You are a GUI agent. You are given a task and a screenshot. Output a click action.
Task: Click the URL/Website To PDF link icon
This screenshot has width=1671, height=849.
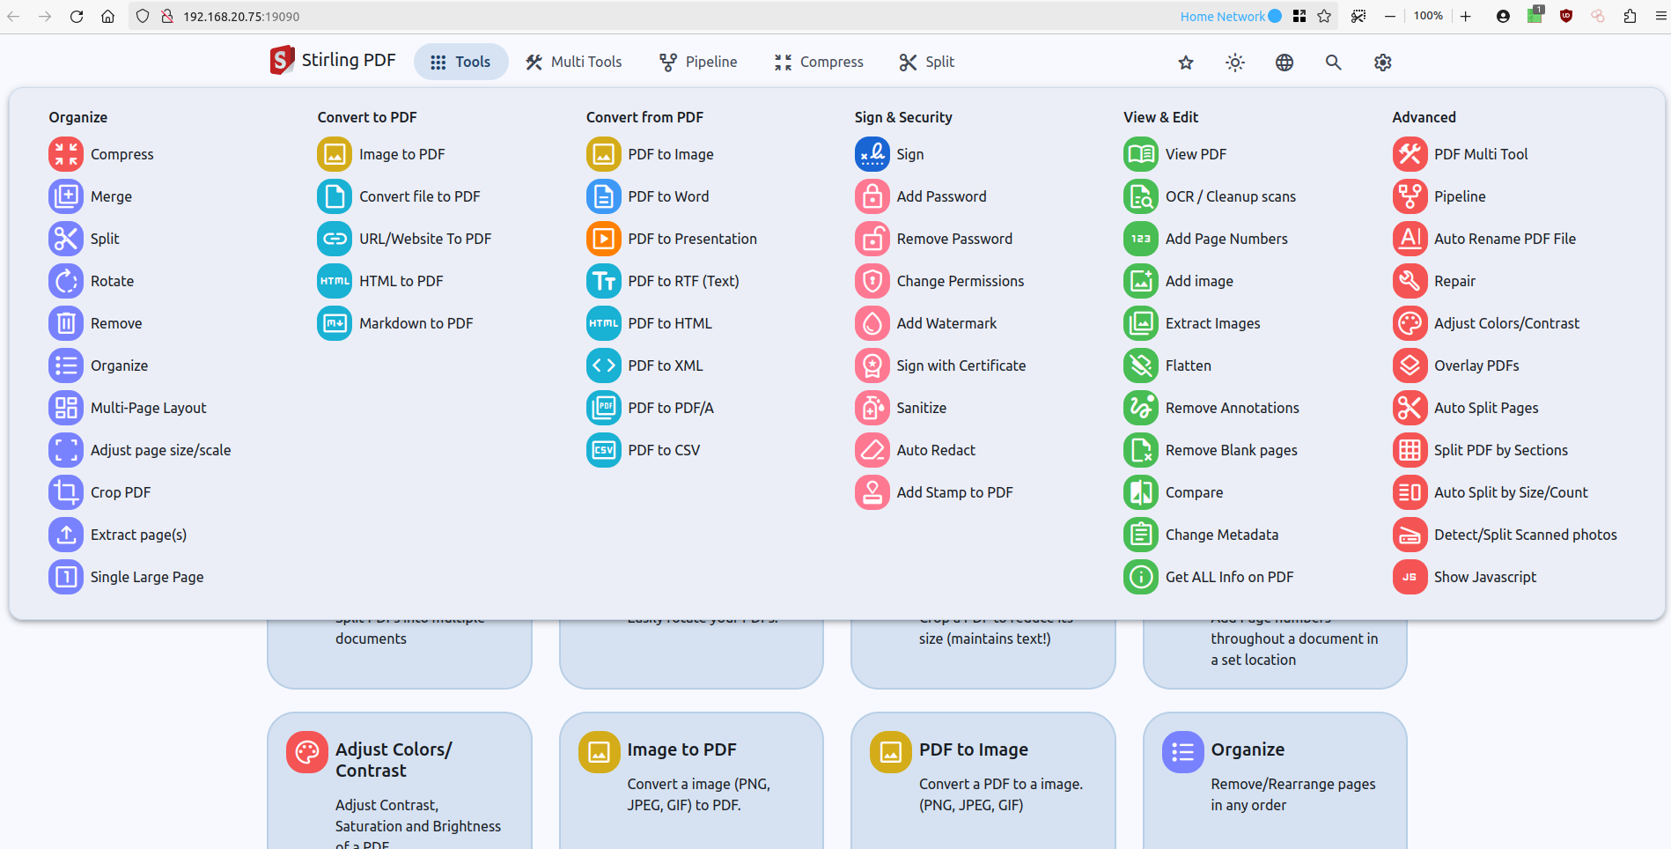coord(335,239)
